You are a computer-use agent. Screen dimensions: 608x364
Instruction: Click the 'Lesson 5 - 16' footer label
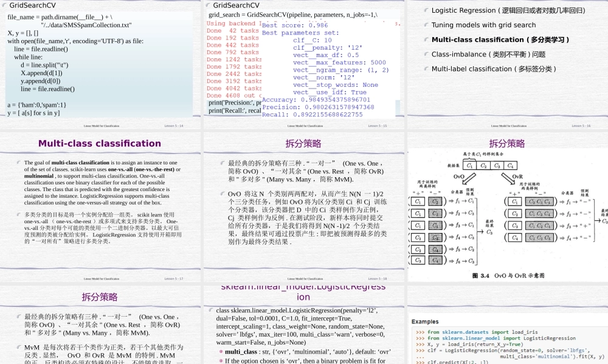(x=581, y=126)
